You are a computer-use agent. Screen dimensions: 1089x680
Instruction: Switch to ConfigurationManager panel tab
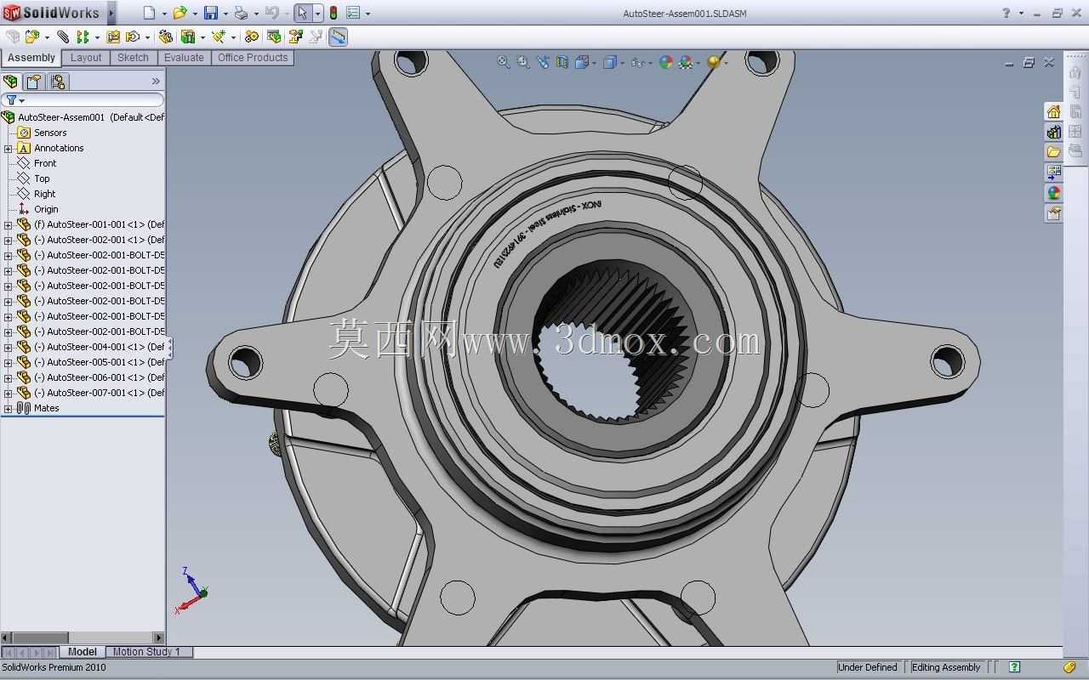58,82
